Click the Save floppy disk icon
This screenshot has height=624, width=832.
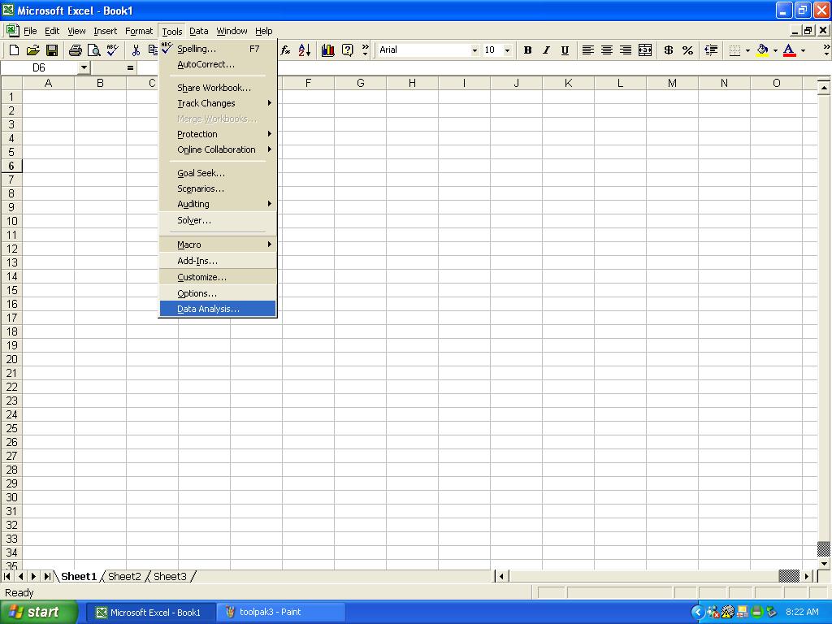(x=52, y=50)
